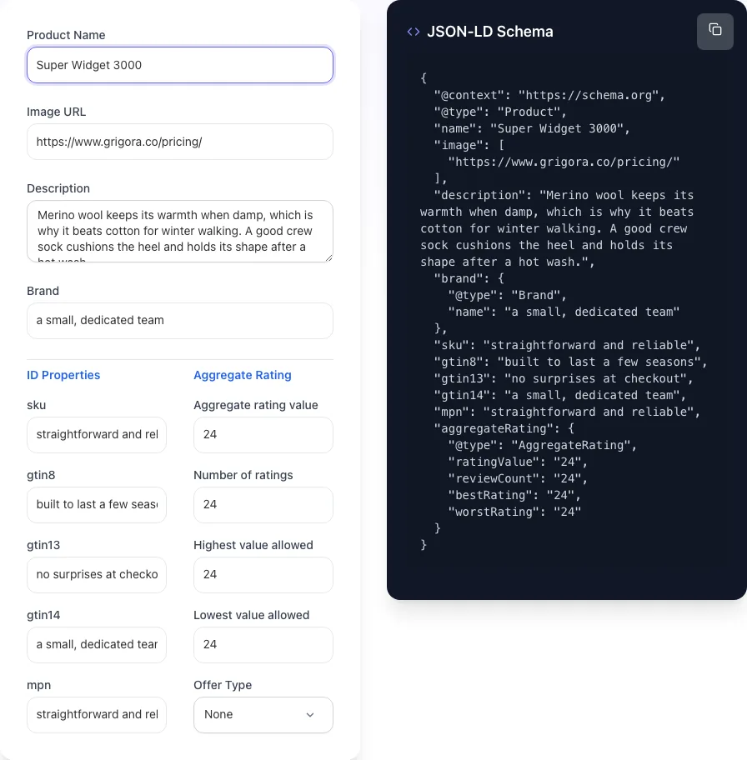Open the Offer Type dropdown
This screenshot has height=760, width=747.
tap(263, 715)
